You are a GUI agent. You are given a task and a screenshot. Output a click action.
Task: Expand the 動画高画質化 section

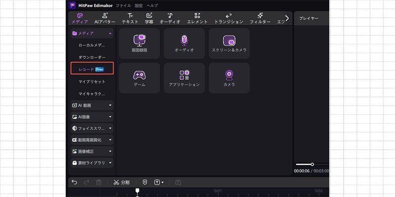point(92,140)
